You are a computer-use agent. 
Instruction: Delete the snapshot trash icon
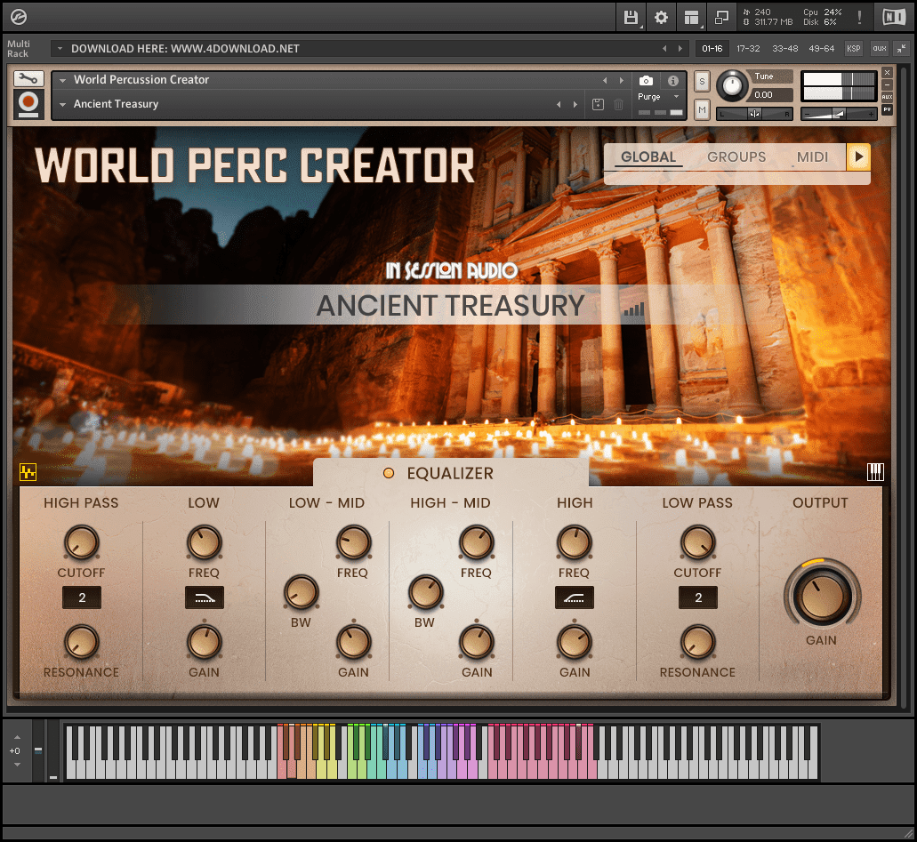pos(618,105)
